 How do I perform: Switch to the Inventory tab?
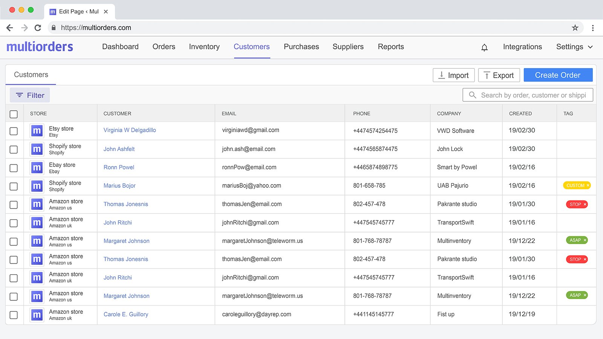tap(204, 47)
